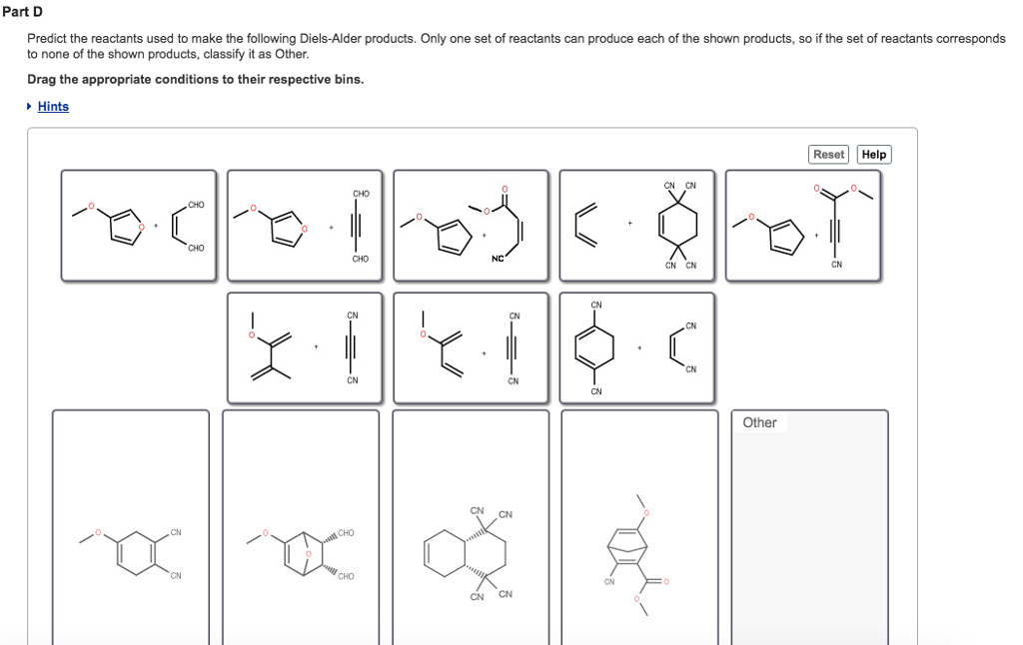Viewport: 1023px width, 645px height.
Task: Expand the Hints disclosure triangle
Action: [27, 106]
